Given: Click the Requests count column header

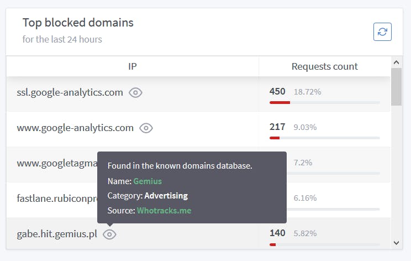Looking at the screenshot, I should tap(324, 66).
